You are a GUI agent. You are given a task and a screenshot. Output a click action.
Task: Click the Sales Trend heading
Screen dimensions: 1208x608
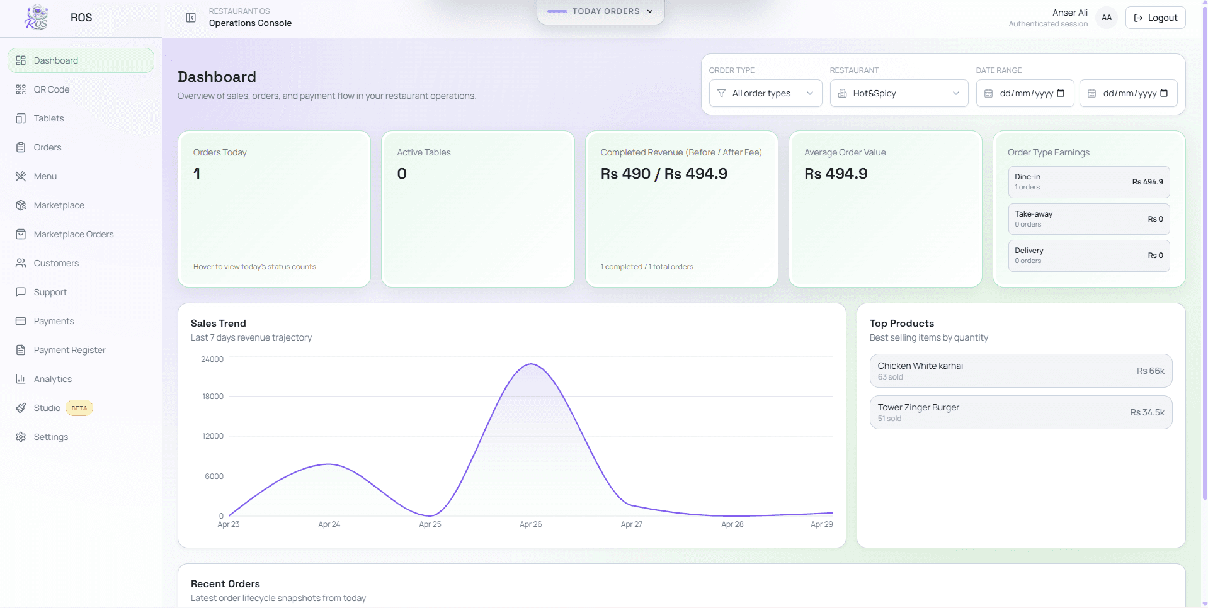click(219, 324)
